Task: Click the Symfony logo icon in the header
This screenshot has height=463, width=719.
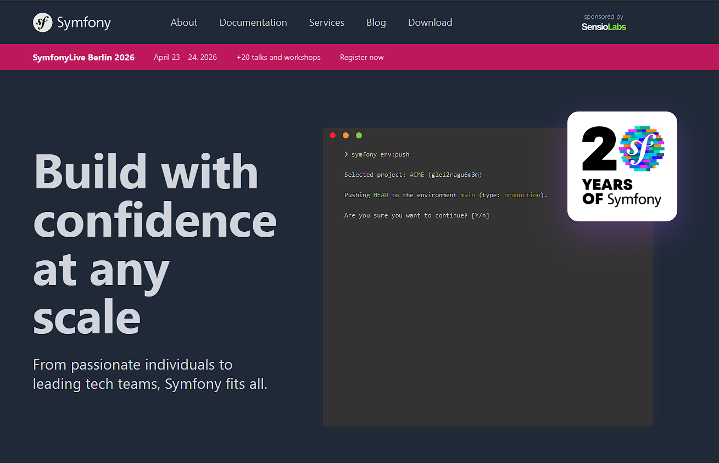Action: click(42, 22)
